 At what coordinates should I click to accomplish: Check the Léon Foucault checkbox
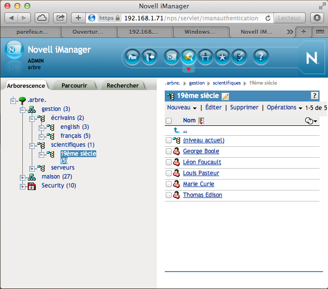[169, 162]
